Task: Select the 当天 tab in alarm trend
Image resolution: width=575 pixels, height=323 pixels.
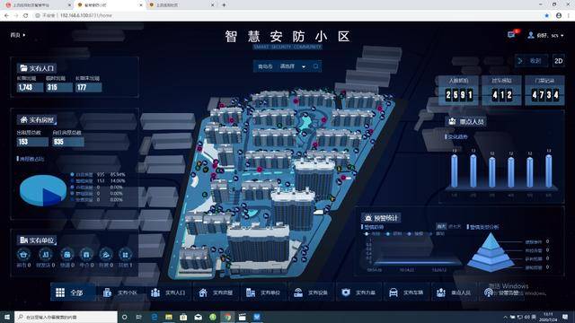Action: (x=441, y=227)
